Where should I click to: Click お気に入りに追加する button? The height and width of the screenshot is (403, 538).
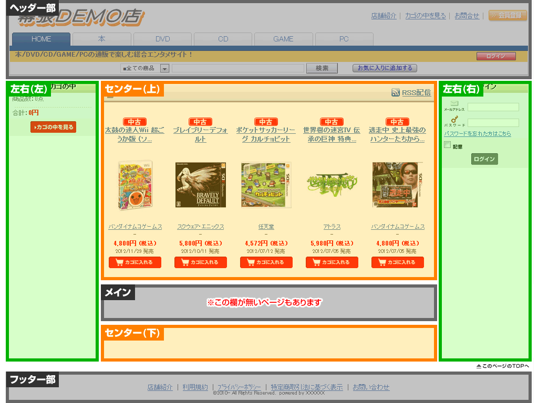(385, 68)
